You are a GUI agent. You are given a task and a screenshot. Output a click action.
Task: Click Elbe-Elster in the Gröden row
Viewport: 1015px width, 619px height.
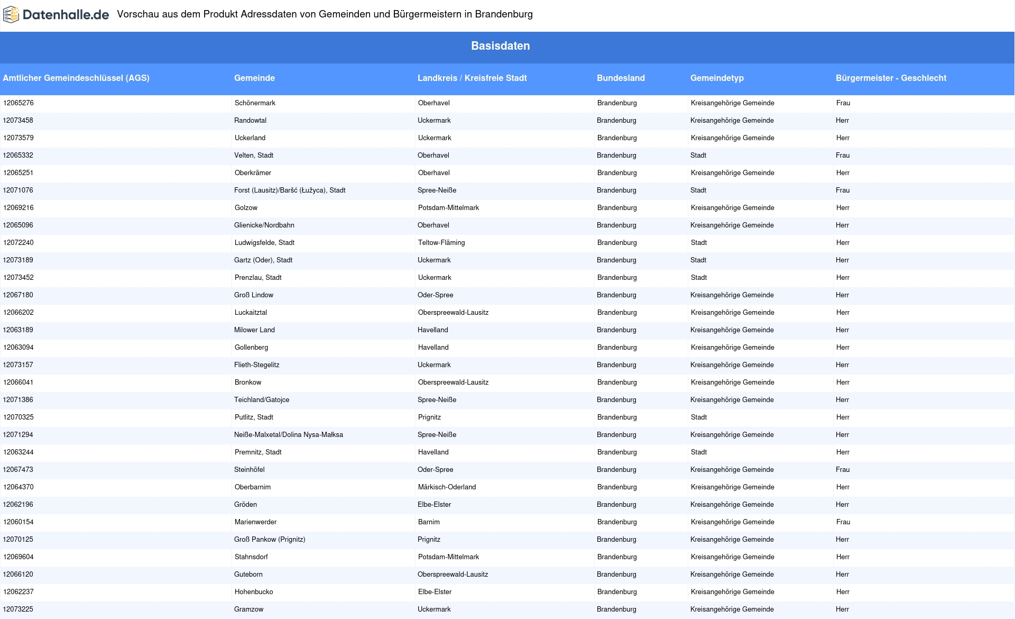pos(434,505)
